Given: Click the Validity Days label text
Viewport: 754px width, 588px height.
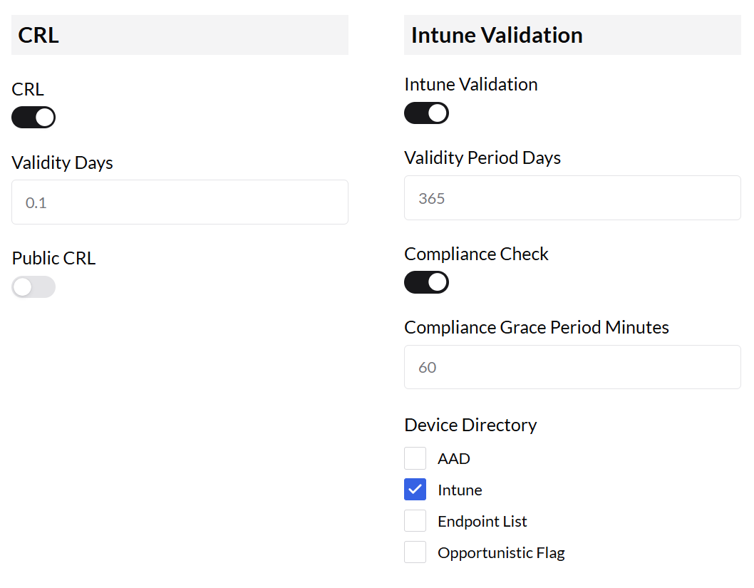Looking at the screenshot, I should click(x=62, y=163).
